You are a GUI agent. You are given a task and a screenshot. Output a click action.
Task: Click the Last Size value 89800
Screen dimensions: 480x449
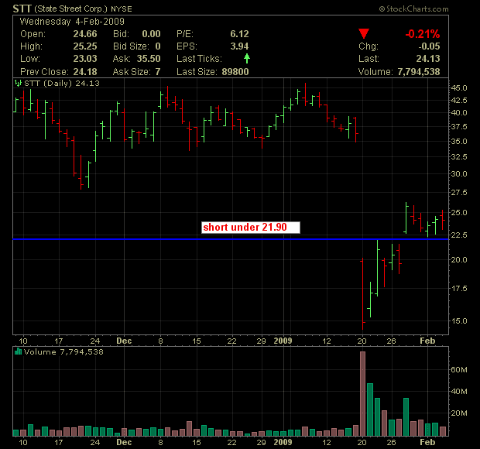click(235, 72)
